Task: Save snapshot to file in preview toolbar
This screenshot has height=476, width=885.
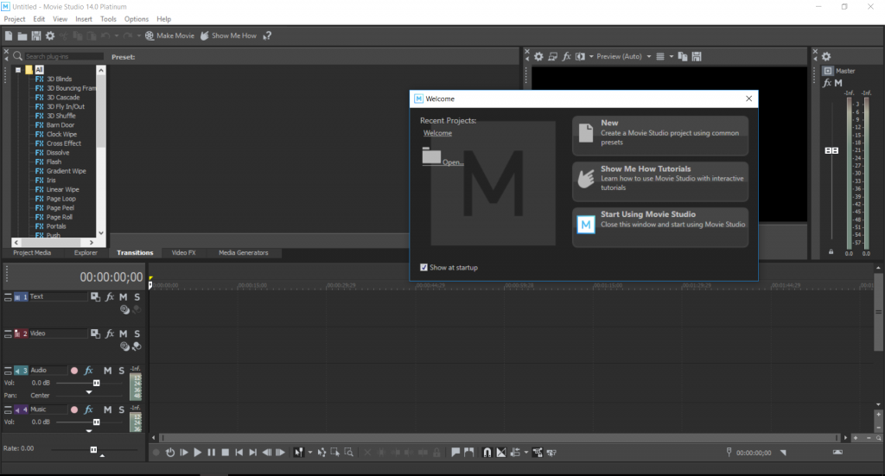Action: [697, 56]
